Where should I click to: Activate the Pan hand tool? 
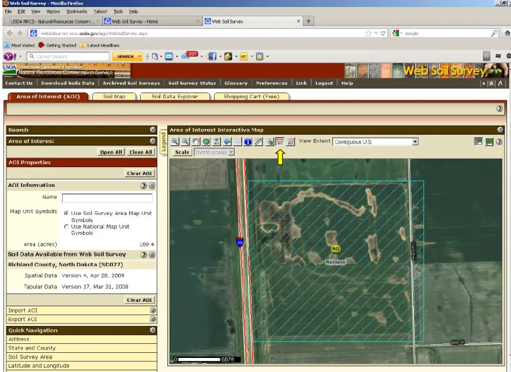[x=195, y=142]
